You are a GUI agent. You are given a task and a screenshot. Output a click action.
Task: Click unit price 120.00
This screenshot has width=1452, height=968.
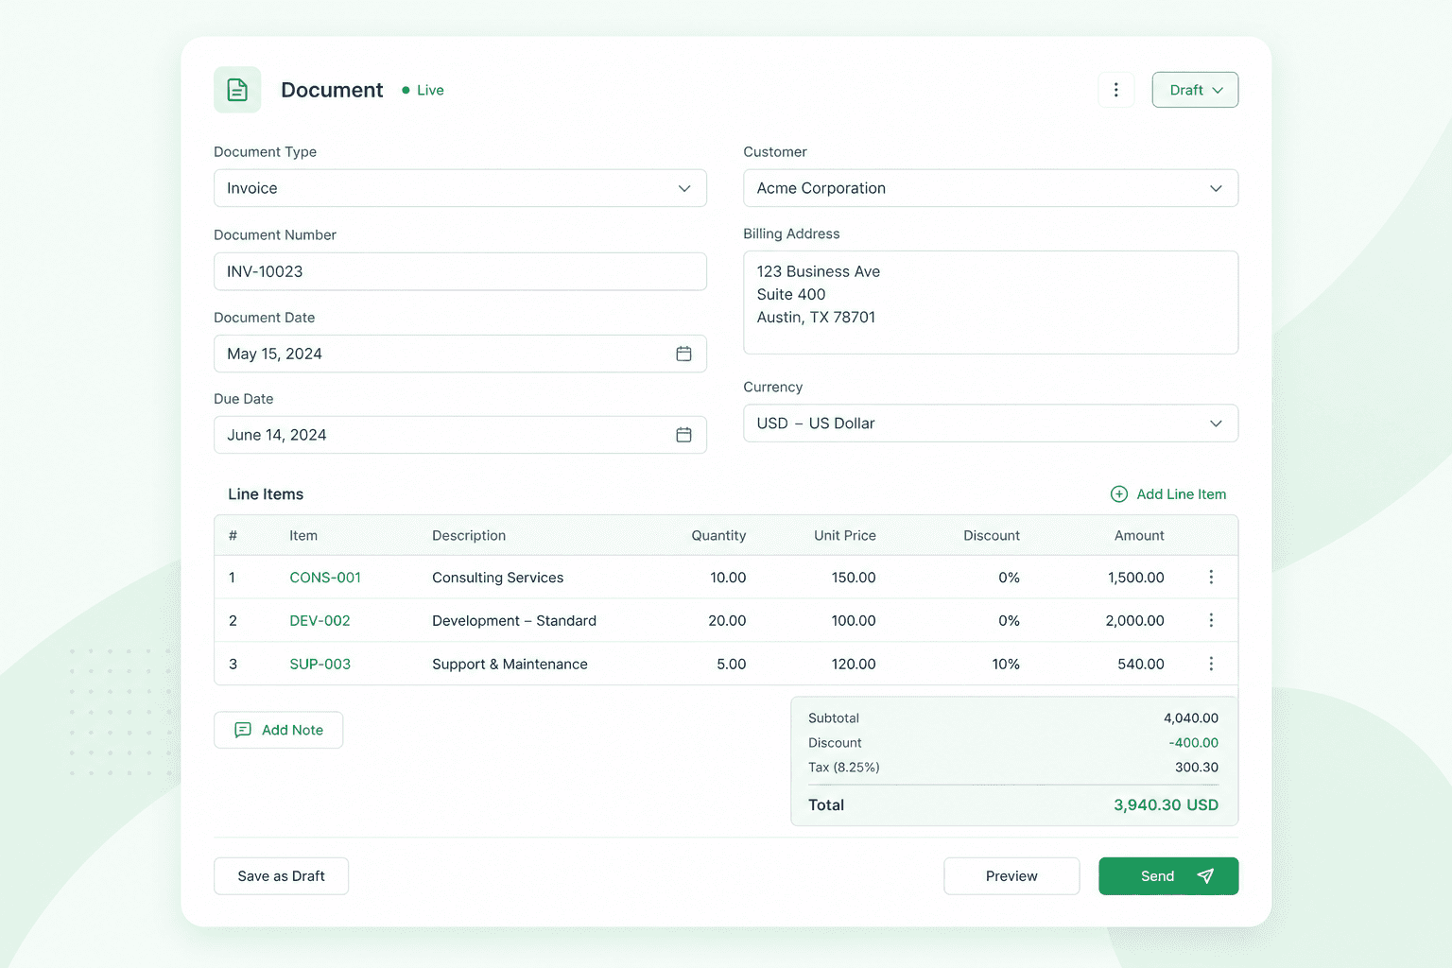[x=854, y=665]
